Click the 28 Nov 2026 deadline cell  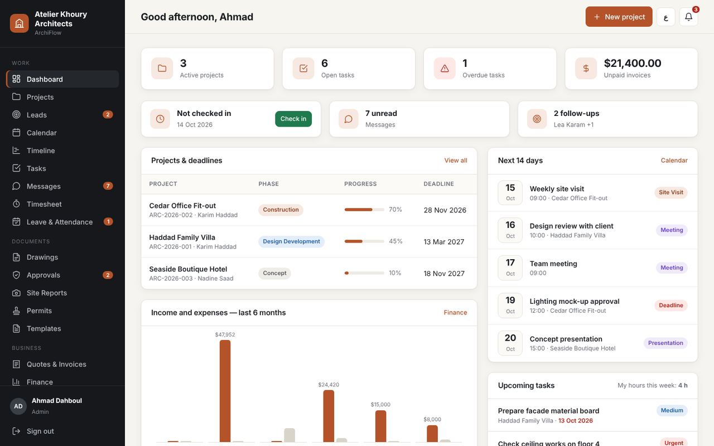click(445, 210)
